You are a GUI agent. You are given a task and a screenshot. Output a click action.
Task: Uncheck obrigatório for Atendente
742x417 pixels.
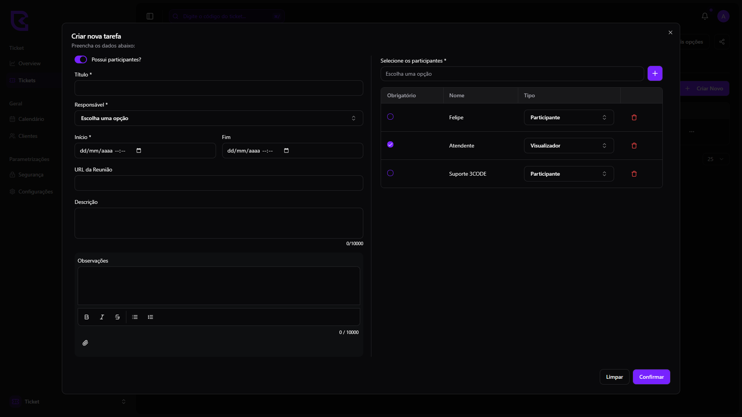[x=390, y=144]
